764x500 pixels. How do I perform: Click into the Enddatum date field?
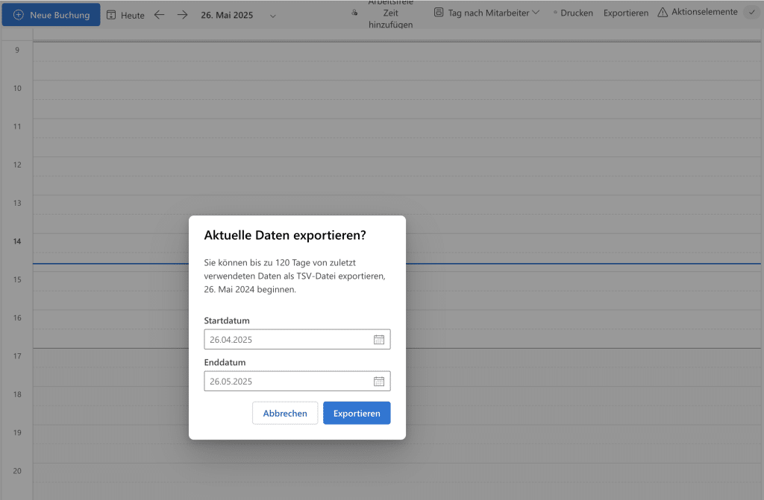pyautogui.click(x=287, y=382)
